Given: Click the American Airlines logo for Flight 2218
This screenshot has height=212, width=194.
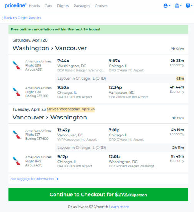Looking at the screenshot, I should (17, 65).
